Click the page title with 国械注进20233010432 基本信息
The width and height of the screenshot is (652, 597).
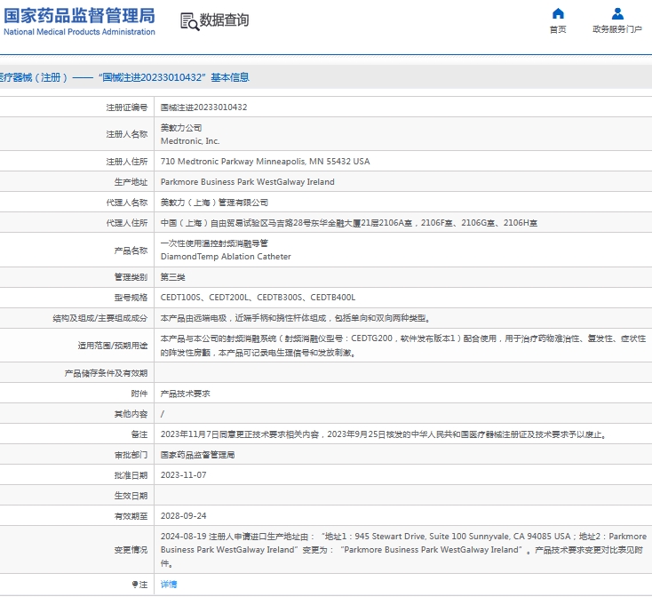pos(124,77)
